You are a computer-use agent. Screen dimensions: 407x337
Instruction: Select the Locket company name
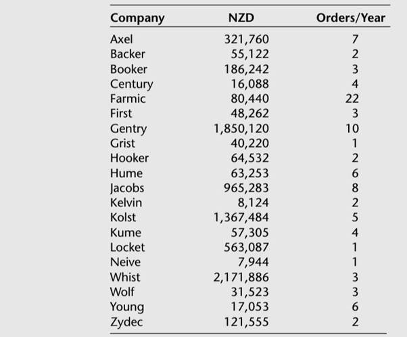click(127, 247)
